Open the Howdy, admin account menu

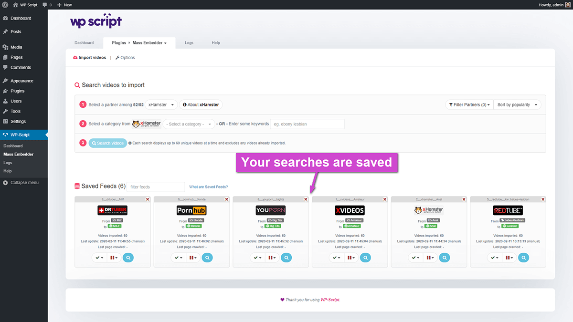coord(554,5)
